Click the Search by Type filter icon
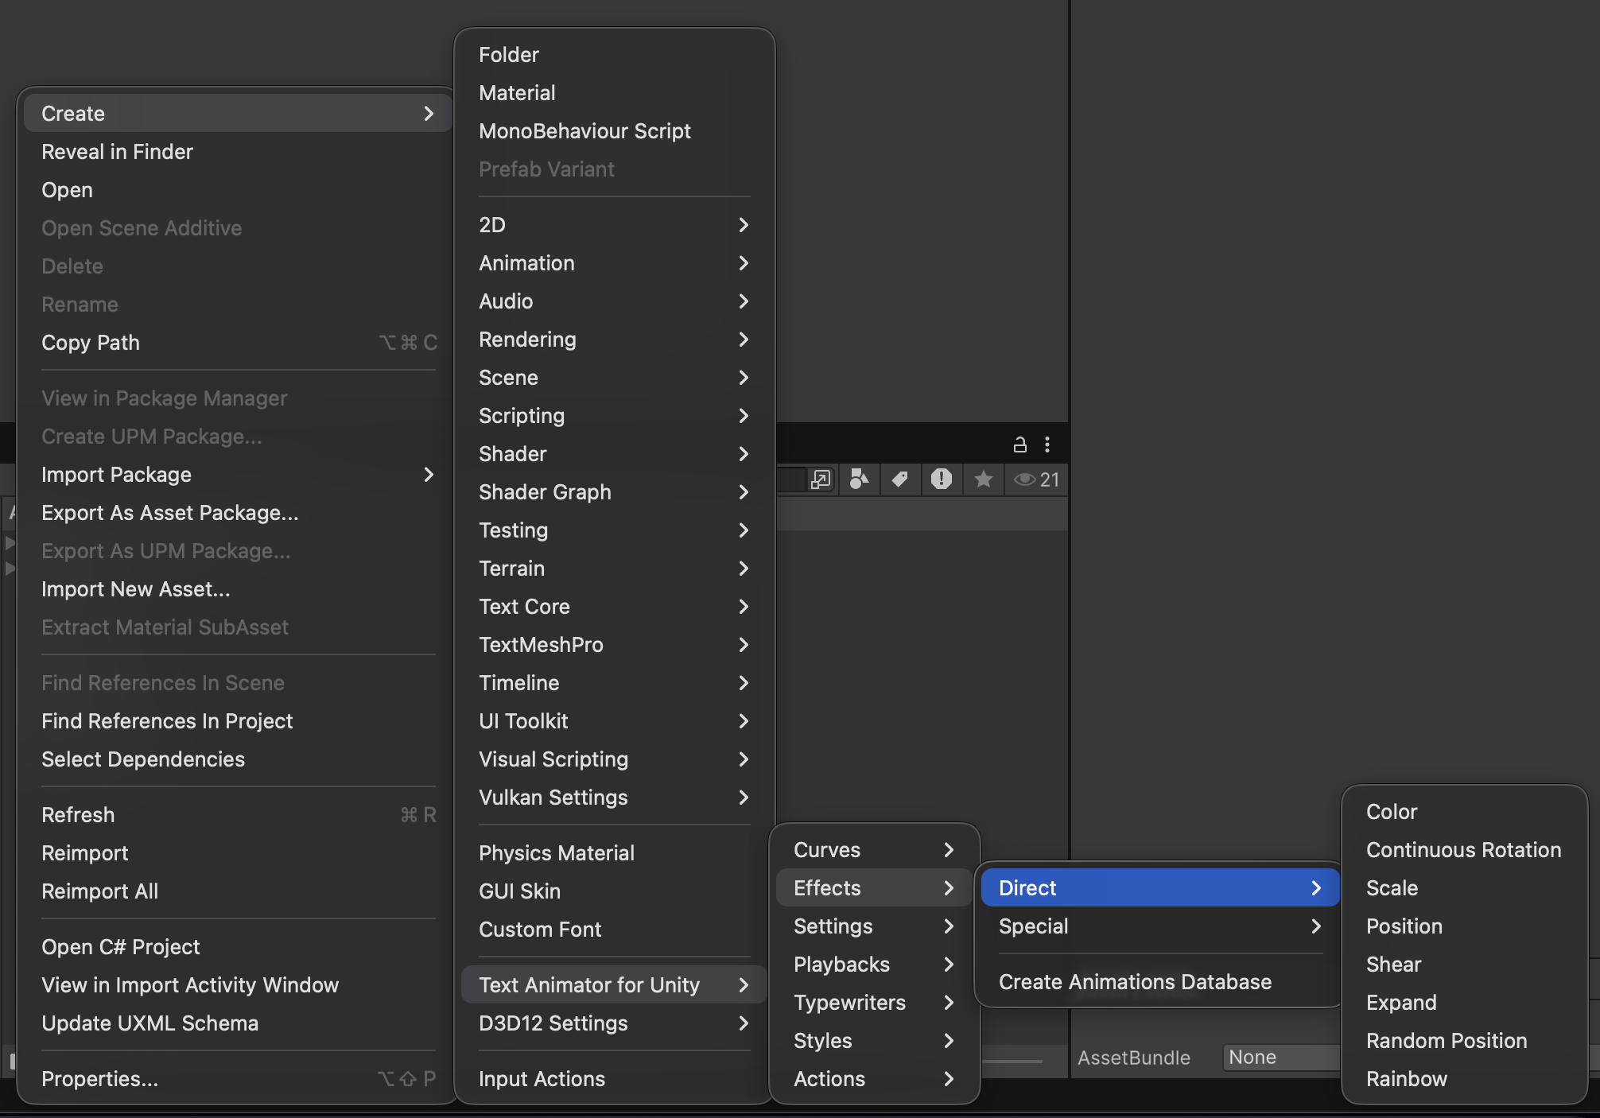Viewport: 1600px width, 1118px height. (x=859, y=479)
